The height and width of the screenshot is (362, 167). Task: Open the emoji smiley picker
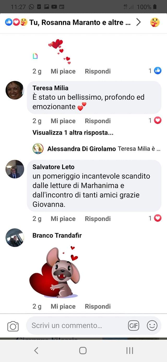[152, 326]
